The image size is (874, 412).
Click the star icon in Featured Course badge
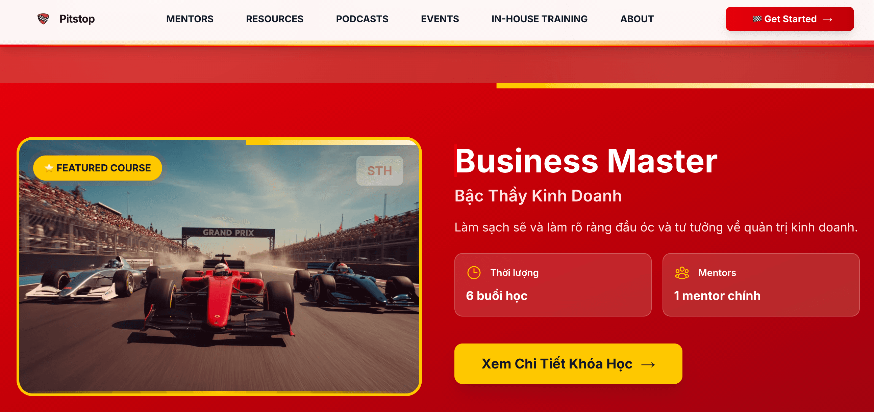coord(49,168)
